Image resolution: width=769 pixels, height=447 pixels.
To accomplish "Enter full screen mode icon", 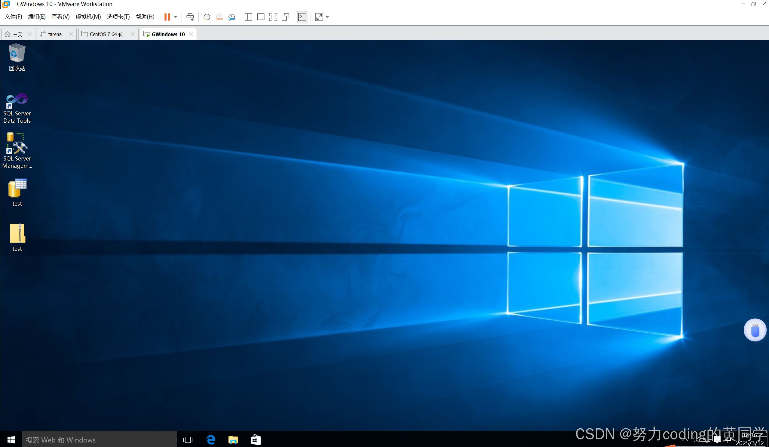I will coord(273,17).
